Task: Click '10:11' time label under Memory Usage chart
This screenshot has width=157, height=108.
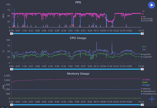Action: pos(96,102)
